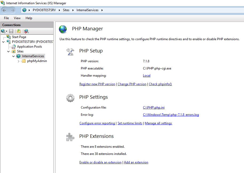Click the Back navigation arrow
This screenshot has height=173, width=244.
click(x=4, y=10)
